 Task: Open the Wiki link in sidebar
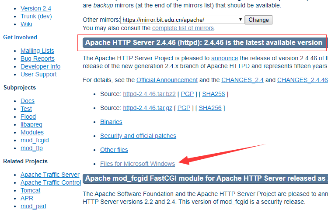[26, 24]
